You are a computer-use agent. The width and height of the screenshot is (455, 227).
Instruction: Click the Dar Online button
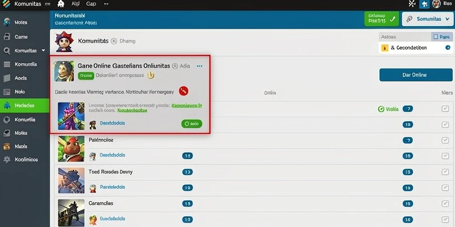[416, 75]
